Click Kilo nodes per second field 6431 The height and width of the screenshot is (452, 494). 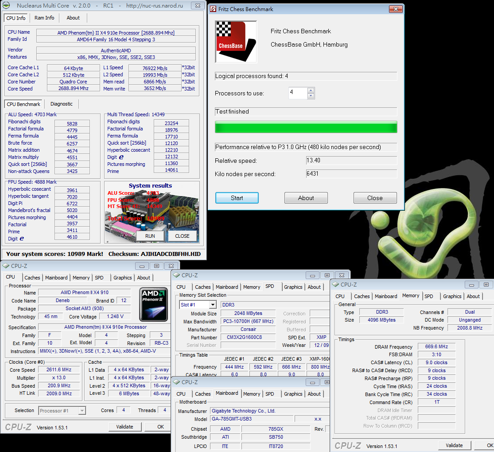[351, 173]
